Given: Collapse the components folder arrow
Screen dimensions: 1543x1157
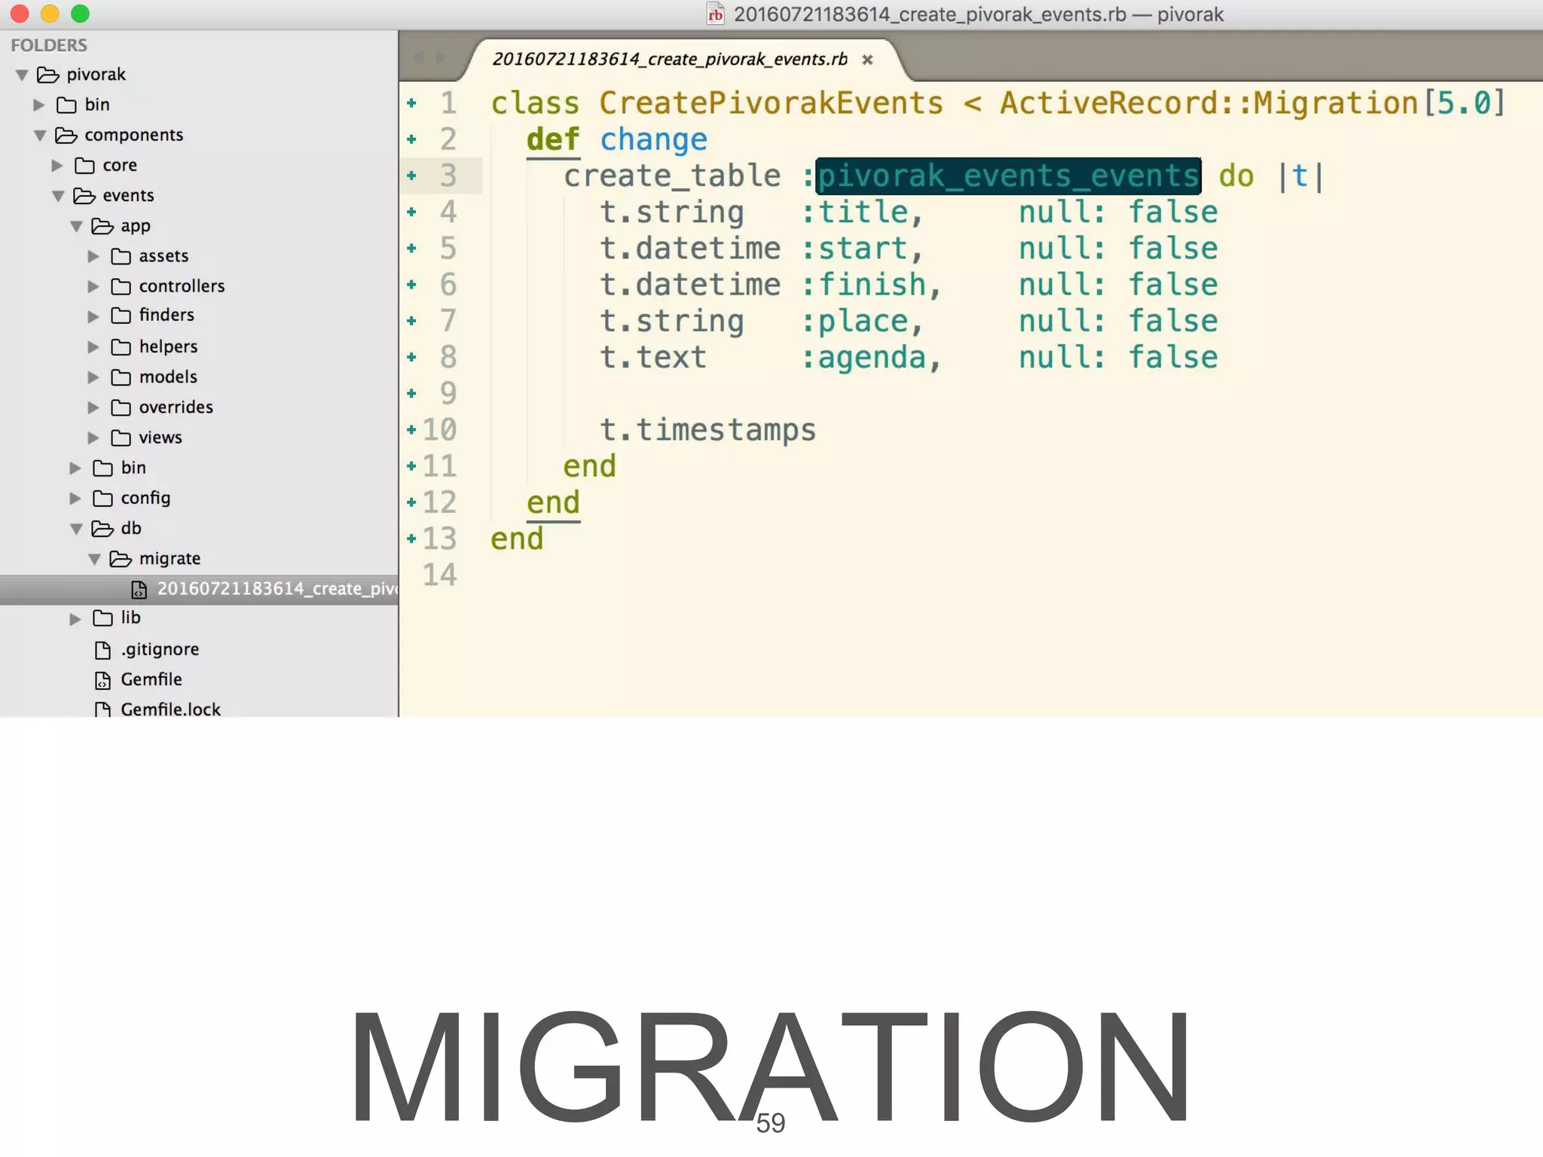Looking at the screenshot, I should point(40,136).
